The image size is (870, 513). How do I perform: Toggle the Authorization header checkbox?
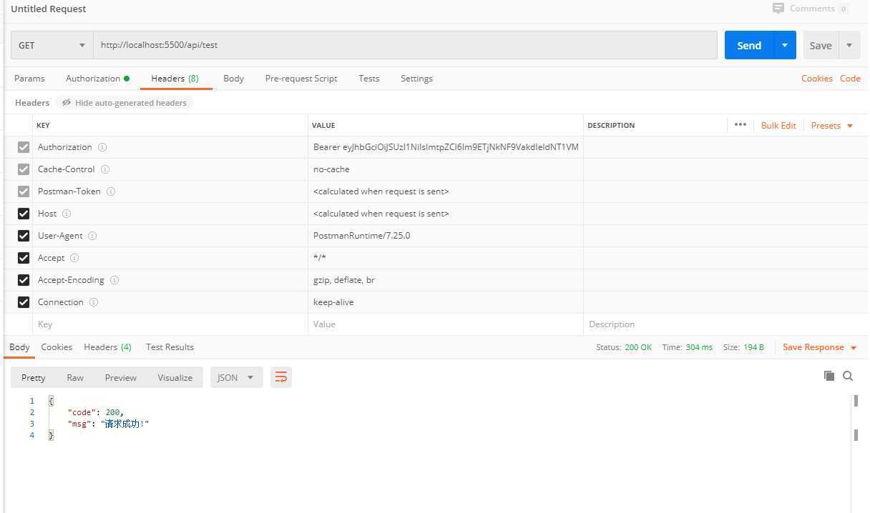[24, 147]
